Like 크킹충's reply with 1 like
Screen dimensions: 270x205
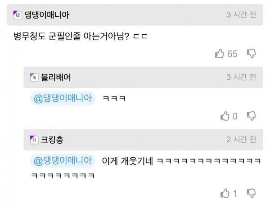(x=225, y=193)
